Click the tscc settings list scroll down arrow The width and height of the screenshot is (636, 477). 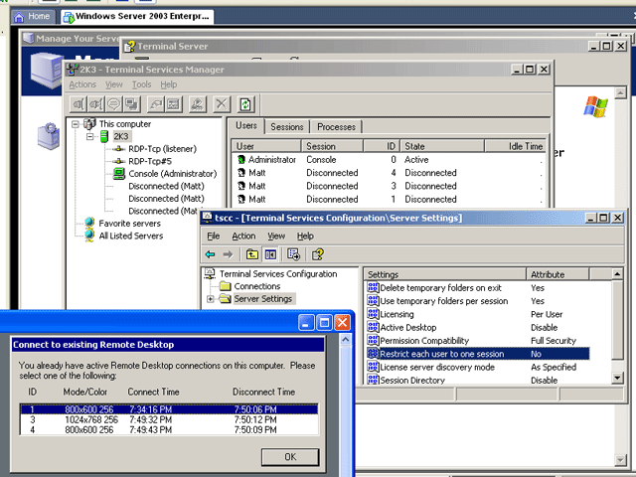pyautogui.click(x=617, y=378)
